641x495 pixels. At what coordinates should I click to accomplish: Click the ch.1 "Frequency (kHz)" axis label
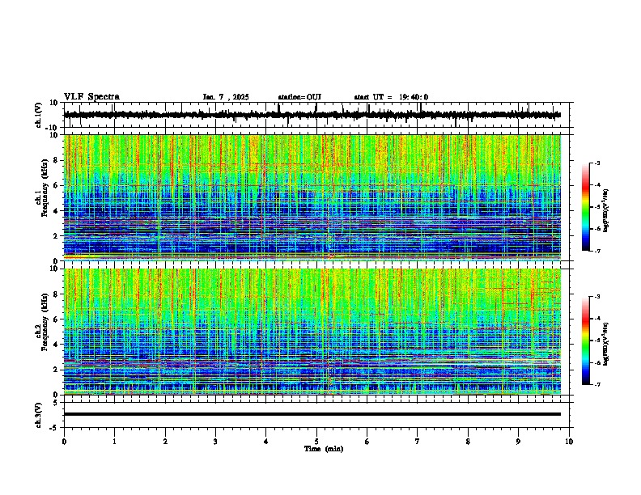[x=45, y=188]
